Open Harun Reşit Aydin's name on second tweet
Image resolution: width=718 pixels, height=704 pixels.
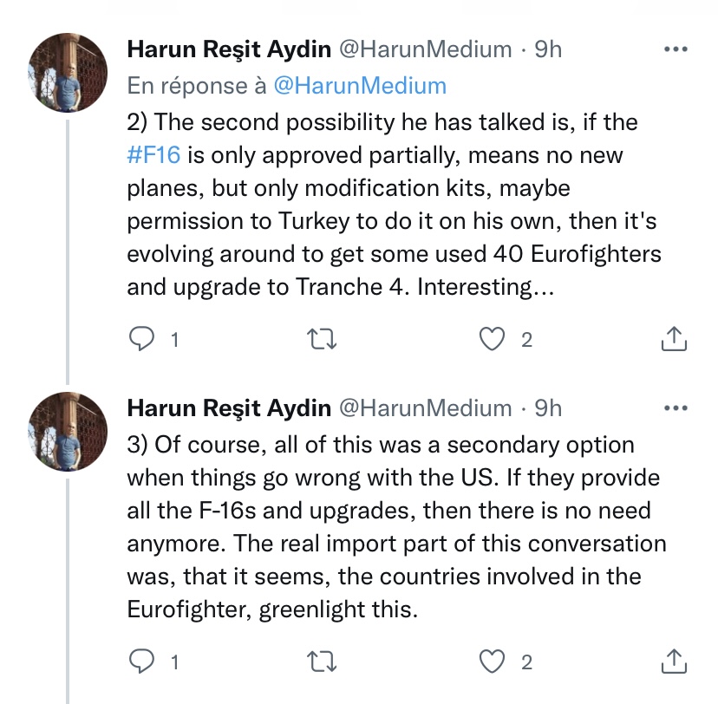[x=229, y=49]
